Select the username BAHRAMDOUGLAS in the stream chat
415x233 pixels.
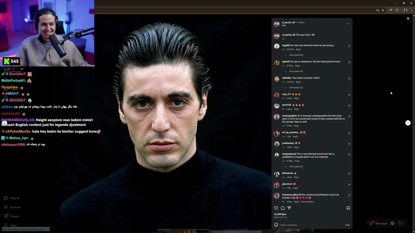coord(18,120)
